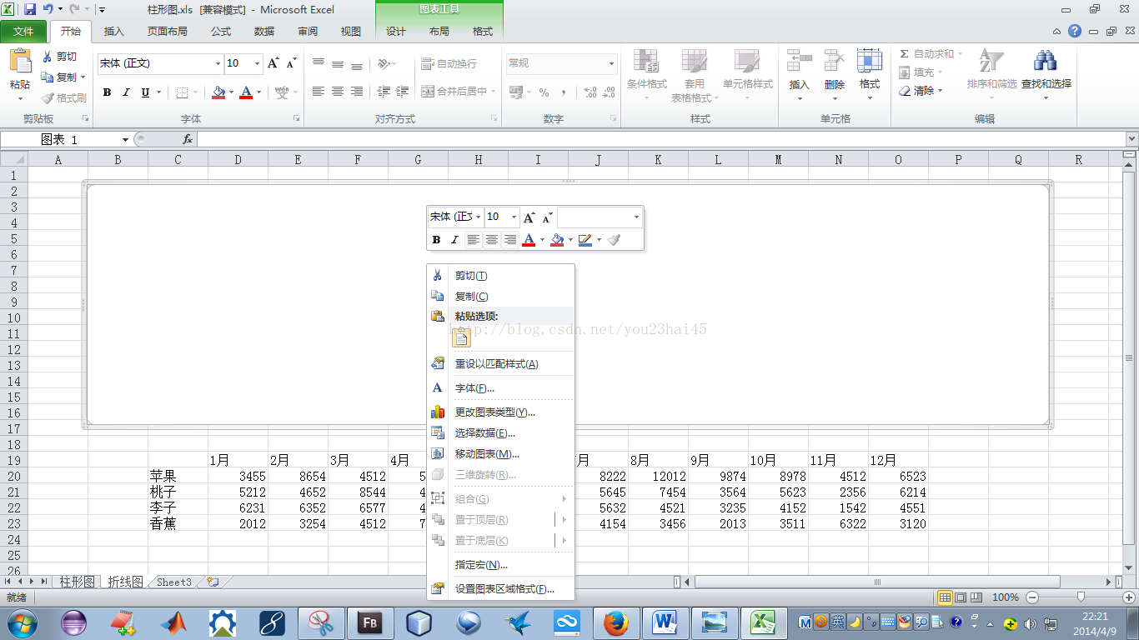Click mini toolbar fill color bucket
This screenshot has height=640, width=1139.
click(557, 240)
